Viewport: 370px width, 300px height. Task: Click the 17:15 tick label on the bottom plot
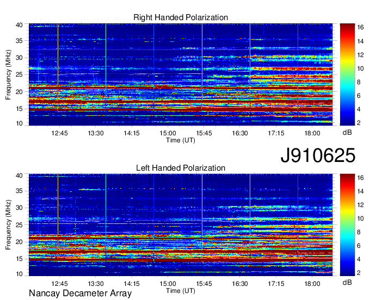point(276,284)
